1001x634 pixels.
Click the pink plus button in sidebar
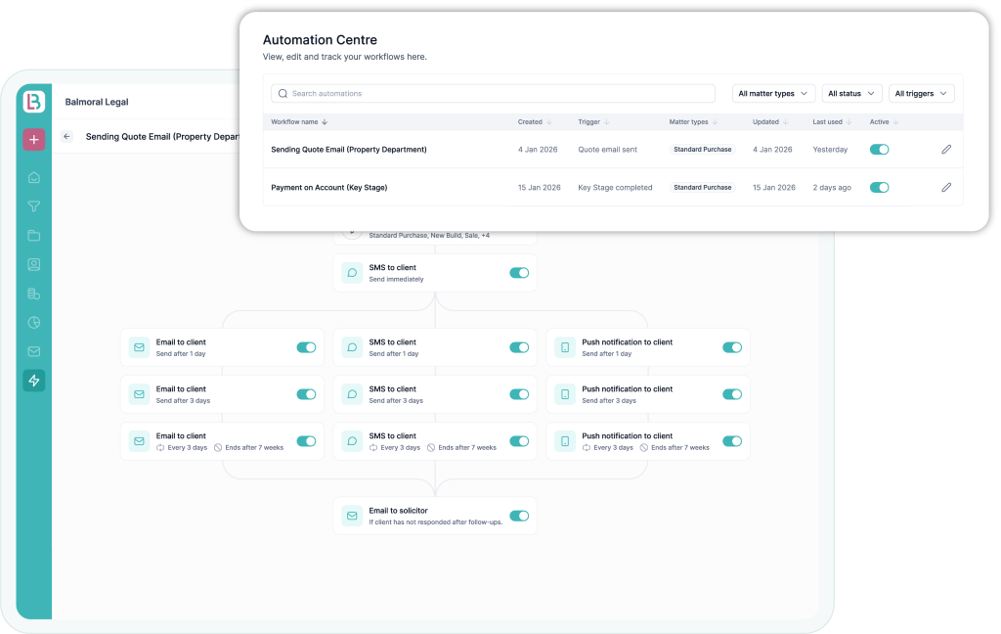(x=34, y=140)
